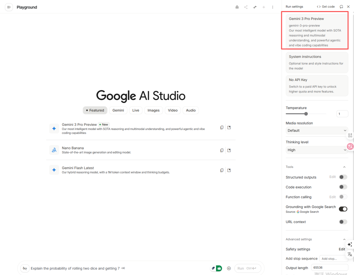Enable the URL context toggle
The height and width of the screenshot is (275, 354).
343,222
